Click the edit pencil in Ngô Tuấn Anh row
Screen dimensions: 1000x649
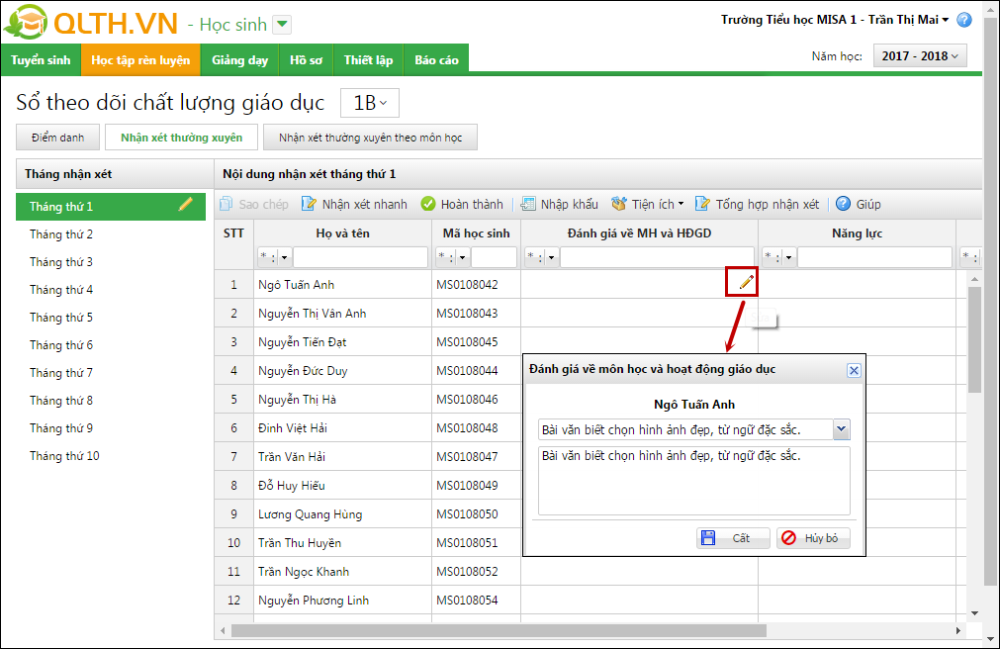746,282
